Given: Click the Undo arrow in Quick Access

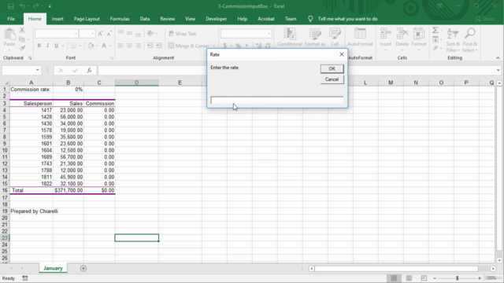Looking at the screenshot, I should tap(22, 6).
